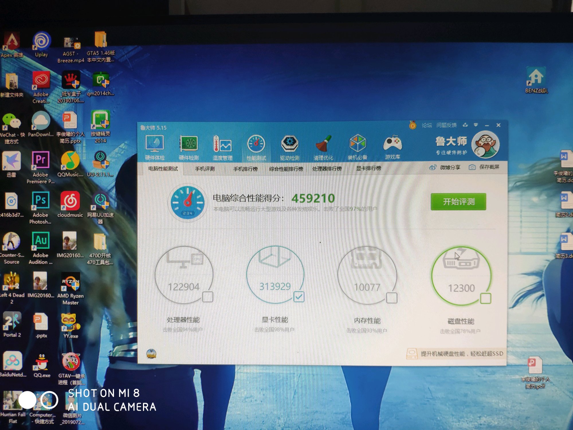Select the 网易UU加速器 desktop shortcut
This screenshot has width=573, height=430.
tap(100, 209)
